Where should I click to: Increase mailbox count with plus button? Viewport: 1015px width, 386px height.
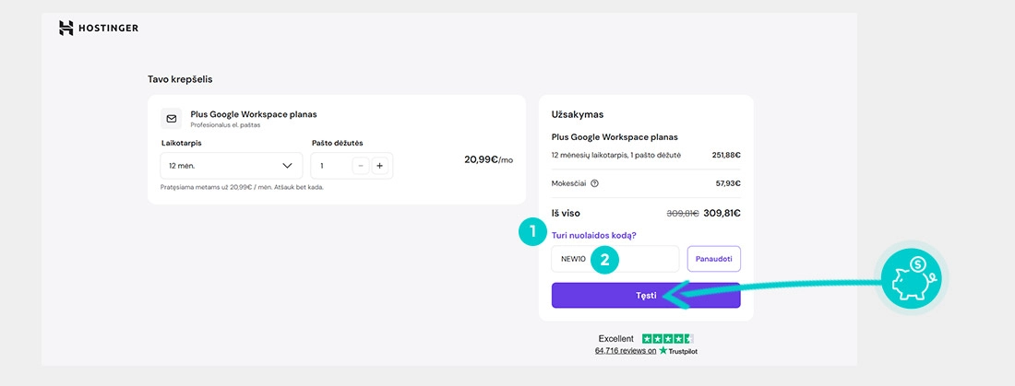(380, 166)
